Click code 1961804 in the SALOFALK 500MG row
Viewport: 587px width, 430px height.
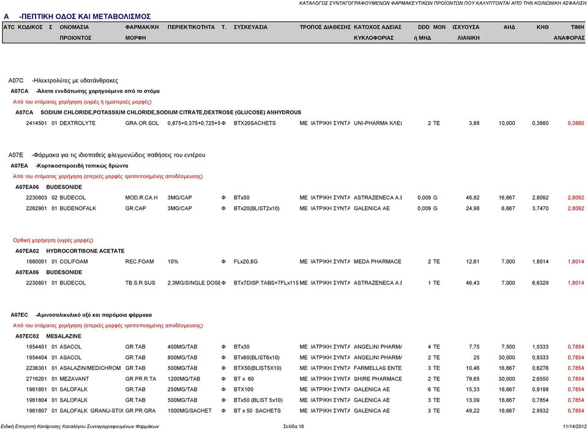(x=36, y=400)
